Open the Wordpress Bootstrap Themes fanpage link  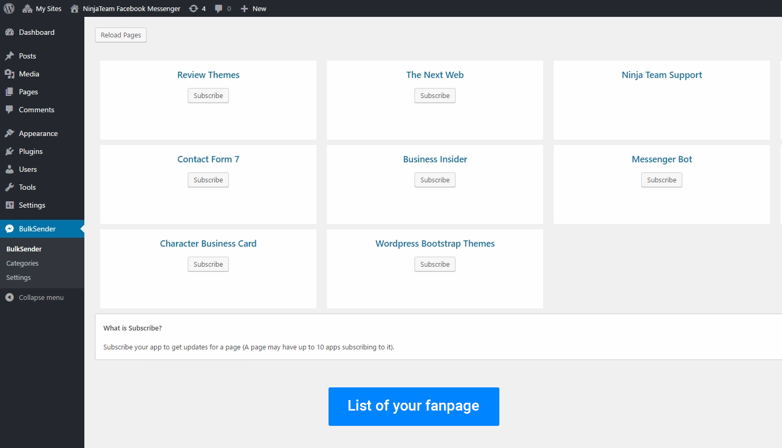[x=435, y=243]
